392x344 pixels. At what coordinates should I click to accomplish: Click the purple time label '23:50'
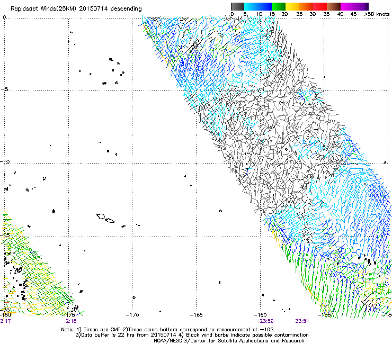pyautogui.click(x=266, y=321)
